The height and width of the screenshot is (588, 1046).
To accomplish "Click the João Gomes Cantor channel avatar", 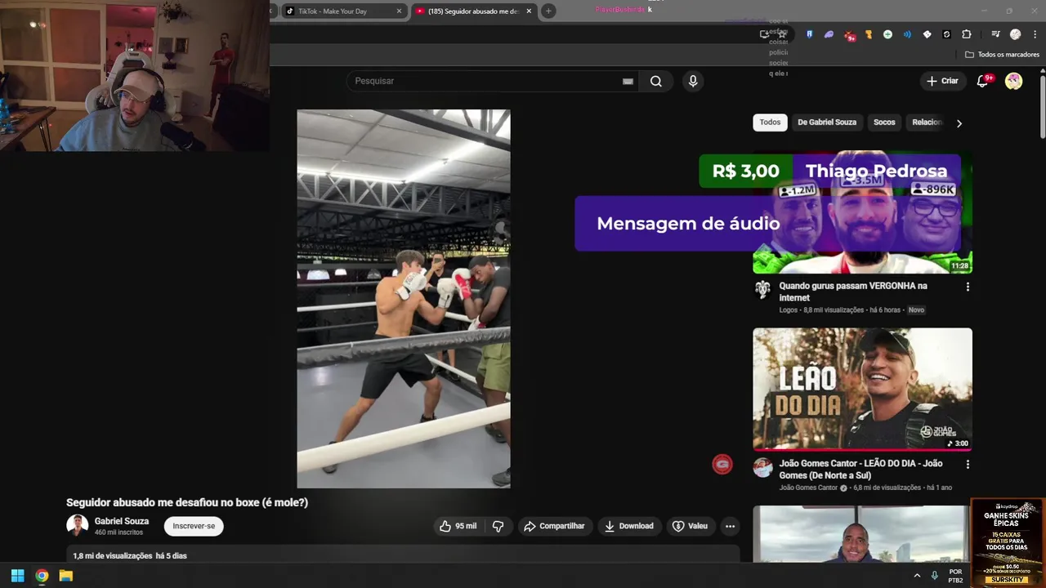I will pyautogui.click(x=762, y=467).
